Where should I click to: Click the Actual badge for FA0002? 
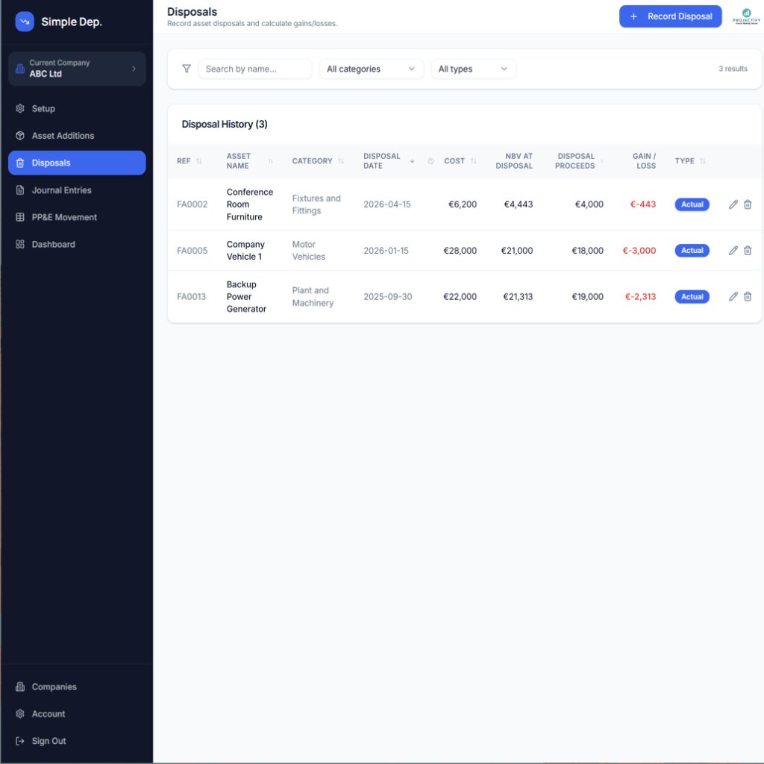tap(692, 204)
